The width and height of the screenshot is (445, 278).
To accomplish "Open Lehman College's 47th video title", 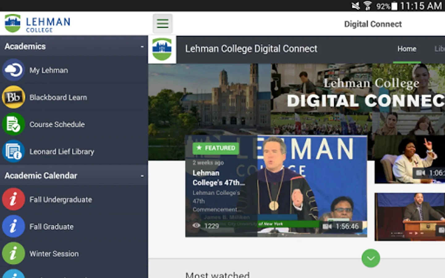I will click(219, 178).
